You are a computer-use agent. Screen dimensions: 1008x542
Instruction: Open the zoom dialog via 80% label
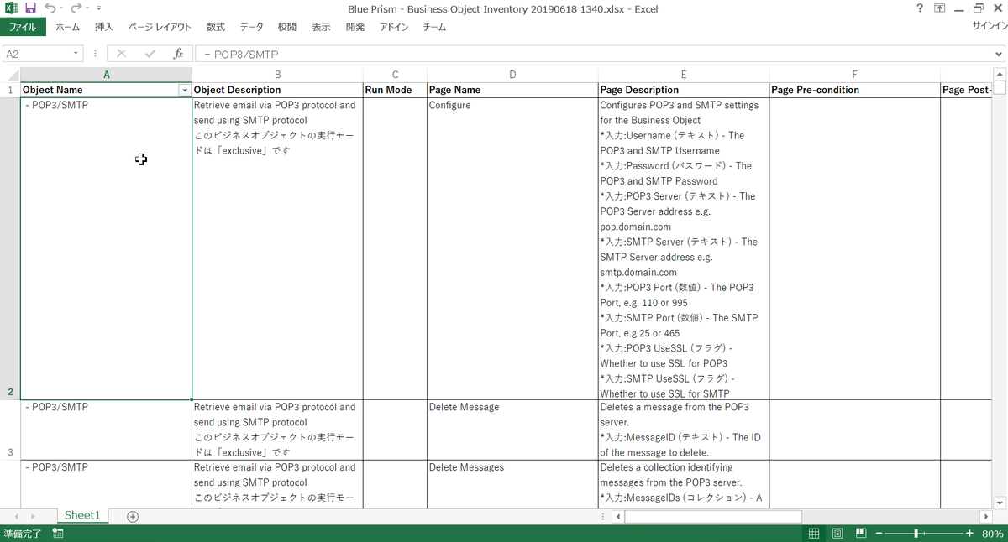point(992,534)
